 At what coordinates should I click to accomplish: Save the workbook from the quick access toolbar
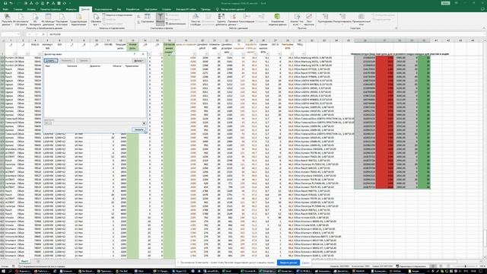[x=5, y=3]
